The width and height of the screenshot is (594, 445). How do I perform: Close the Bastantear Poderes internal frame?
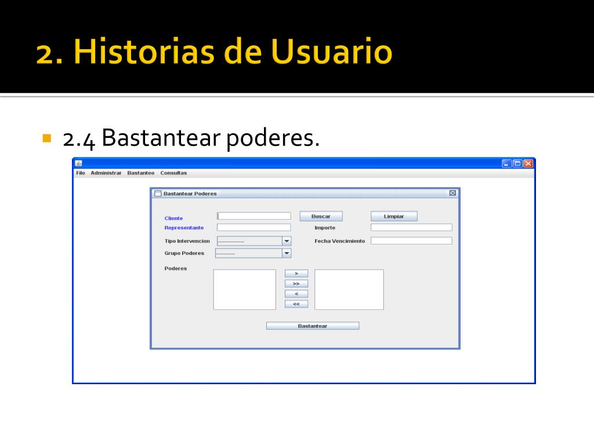452,193
